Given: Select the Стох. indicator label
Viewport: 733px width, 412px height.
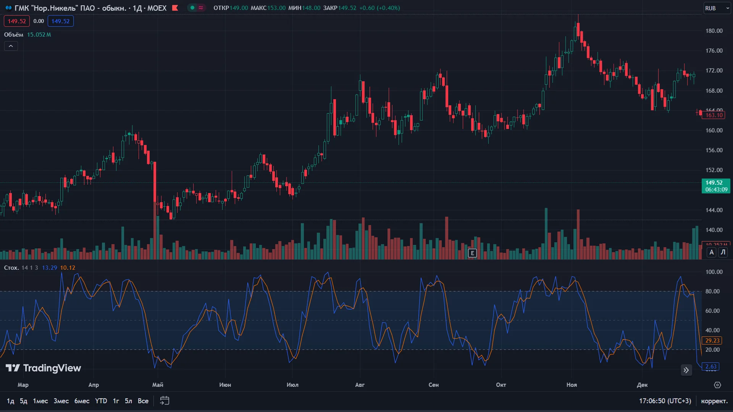Looking at the screenshot, I should click(11, 268).
